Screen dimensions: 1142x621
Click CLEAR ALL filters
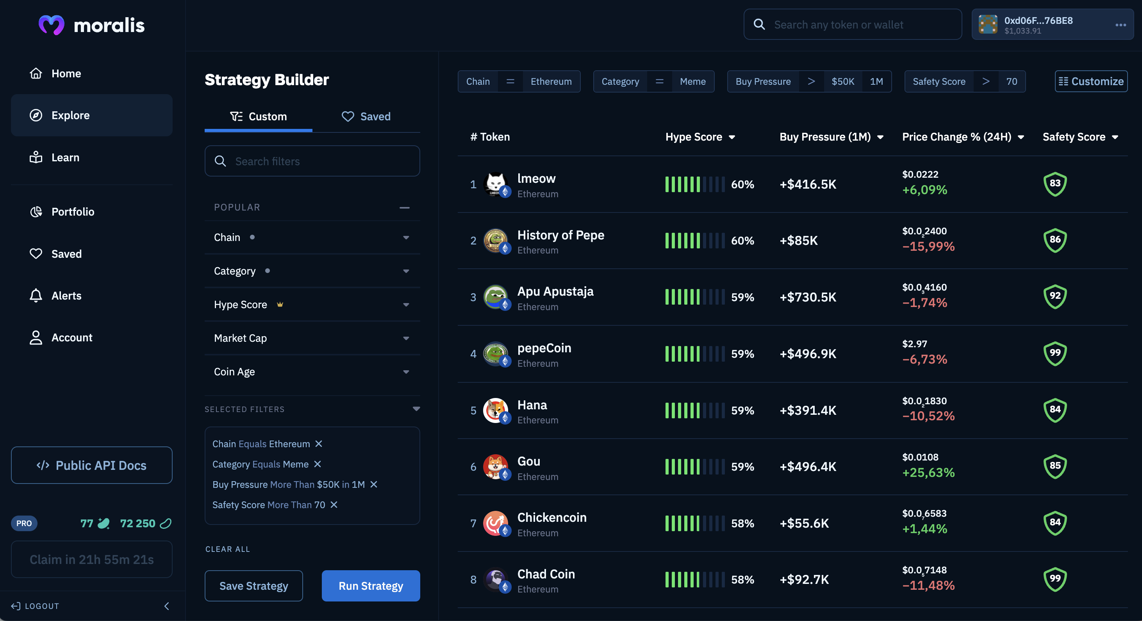point(227,549)
